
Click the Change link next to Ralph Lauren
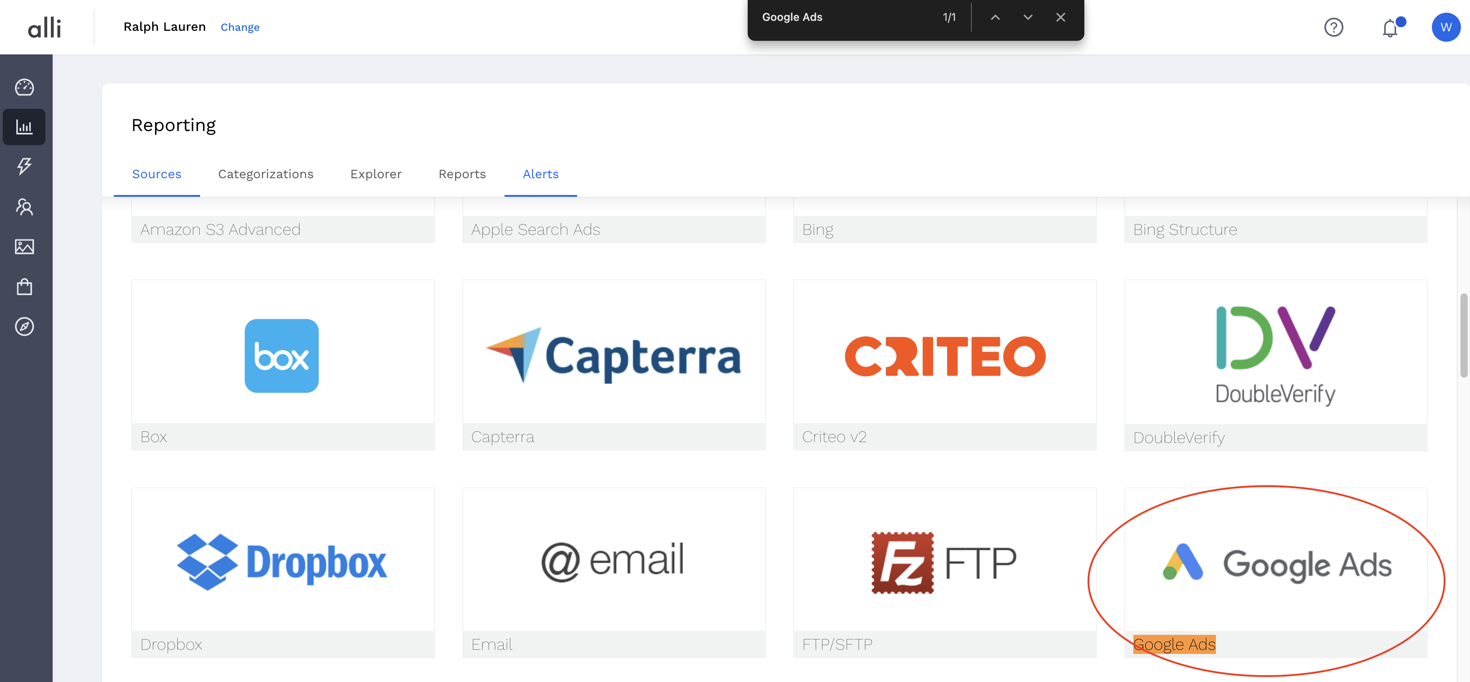240,27
